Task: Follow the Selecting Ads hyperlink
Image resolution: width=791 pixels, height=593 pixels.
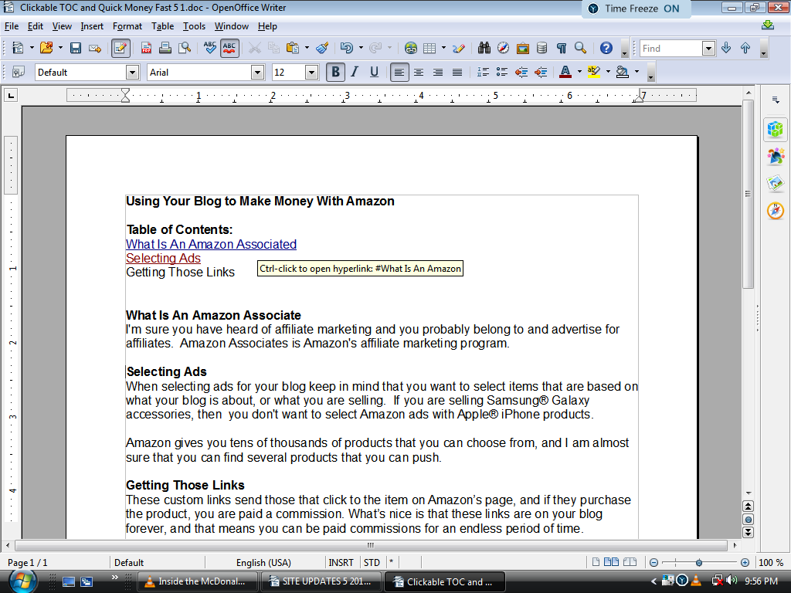Action: [x=164, y=258]
